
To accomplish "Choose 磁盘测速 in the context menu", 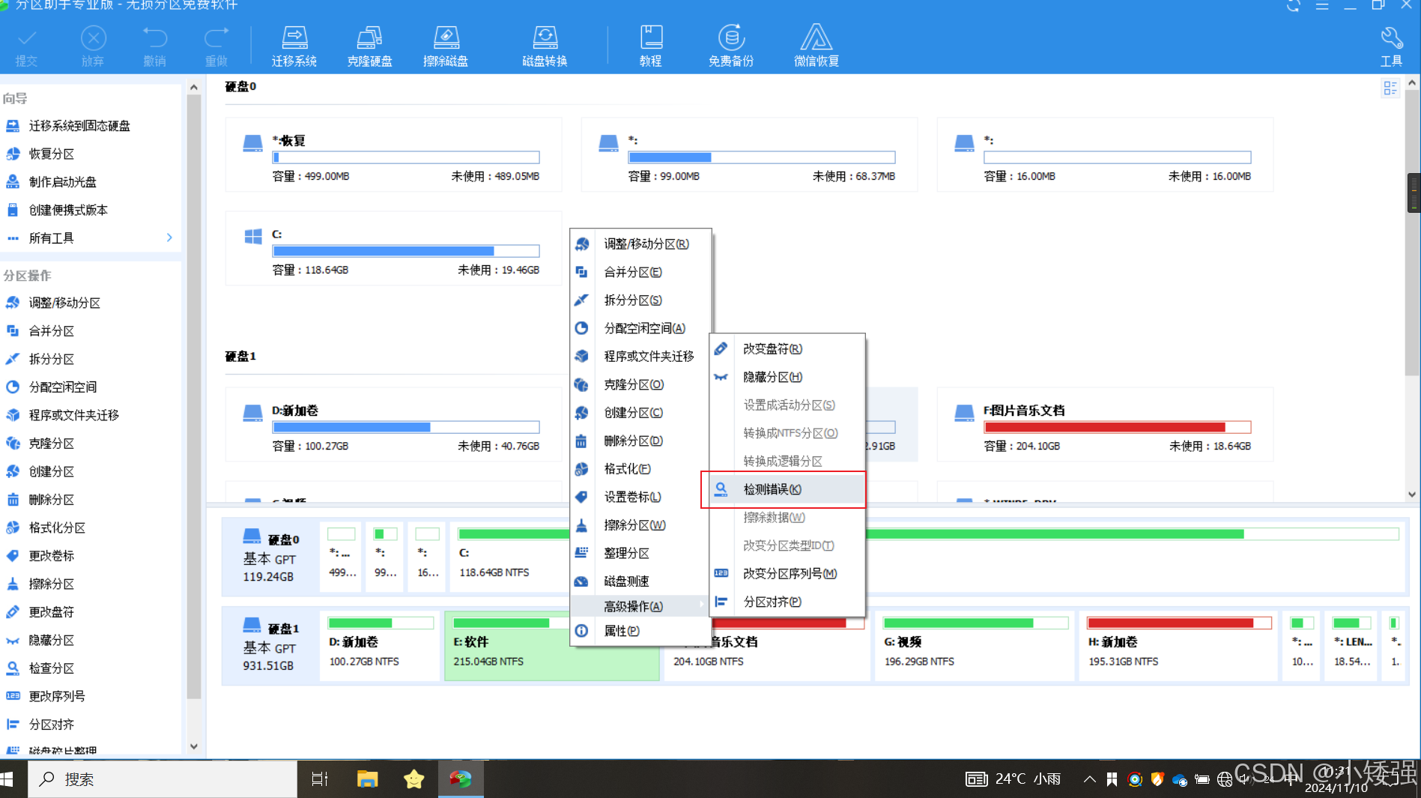I will (x=640, y=581).
